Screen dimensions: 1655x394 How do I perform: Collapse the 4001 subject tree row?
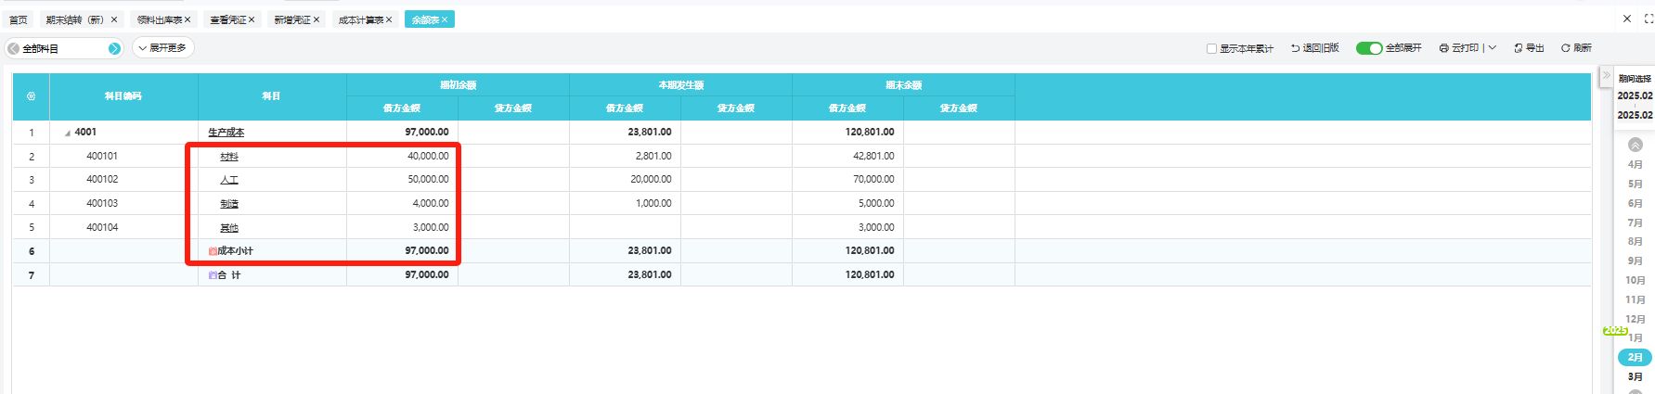(x=67, y=133)
